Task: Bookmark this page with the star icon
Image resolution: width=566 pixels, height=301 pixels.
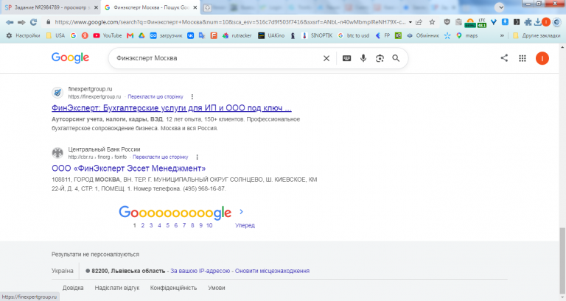Action: [x=432, y=22]
